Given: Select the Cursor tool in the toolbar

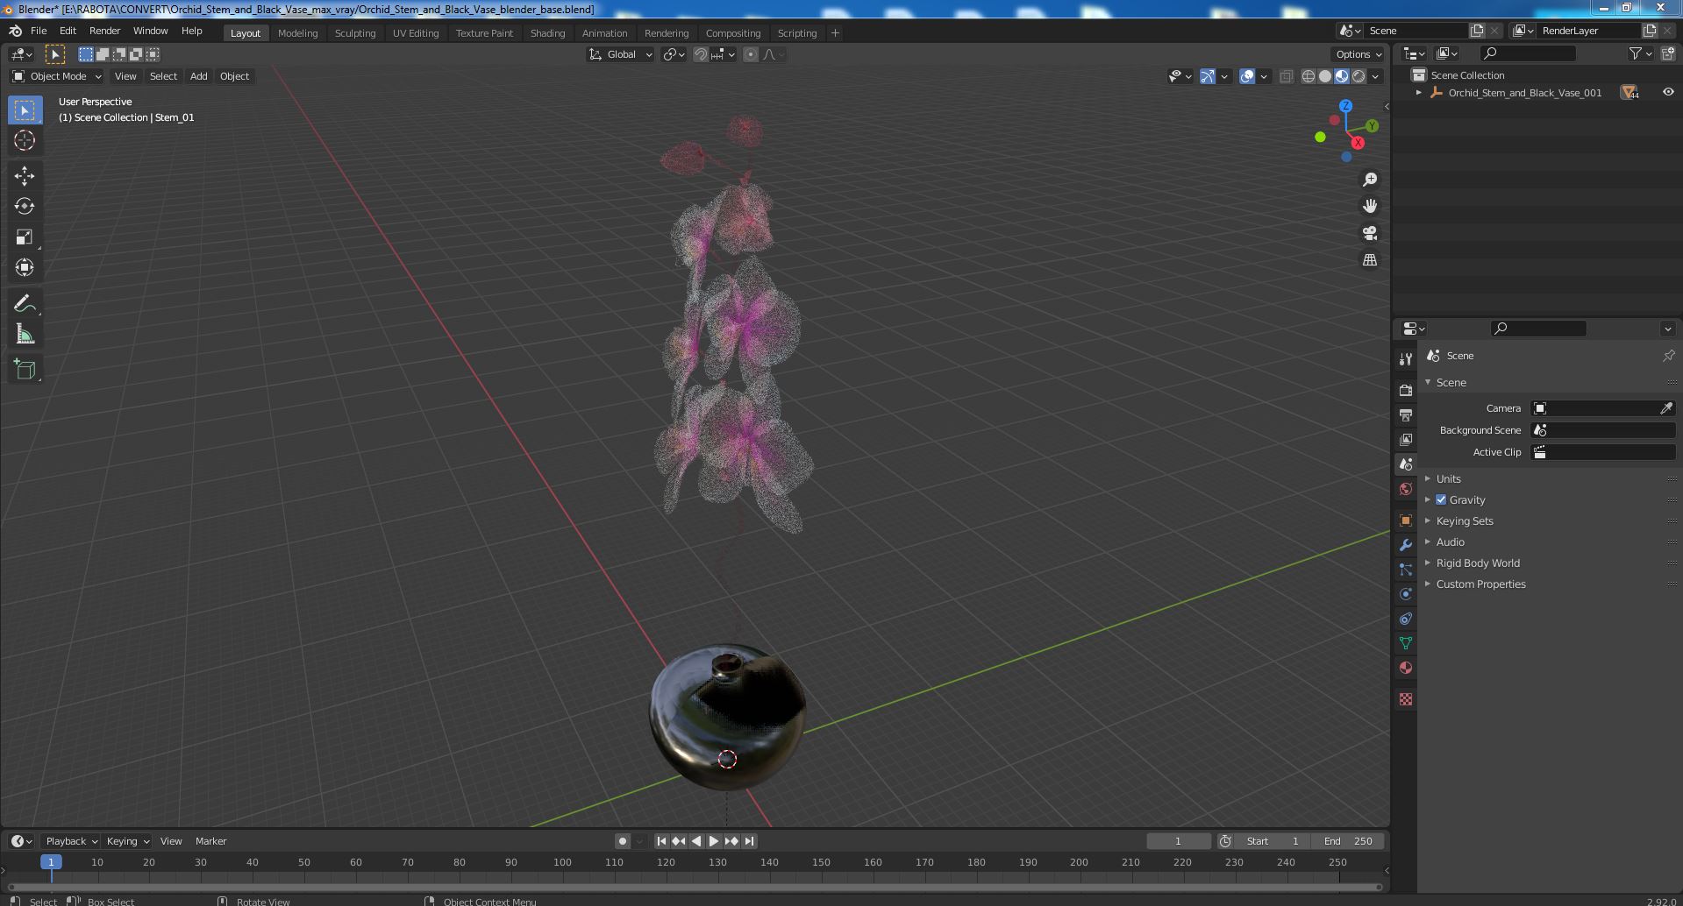Looking at the screenshot, I should pos(25,140).
